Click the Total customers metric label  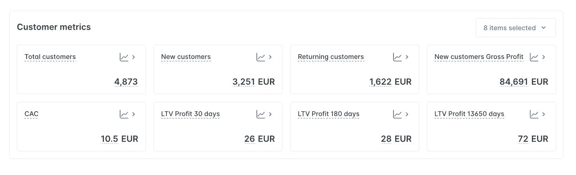click(50, 57)
